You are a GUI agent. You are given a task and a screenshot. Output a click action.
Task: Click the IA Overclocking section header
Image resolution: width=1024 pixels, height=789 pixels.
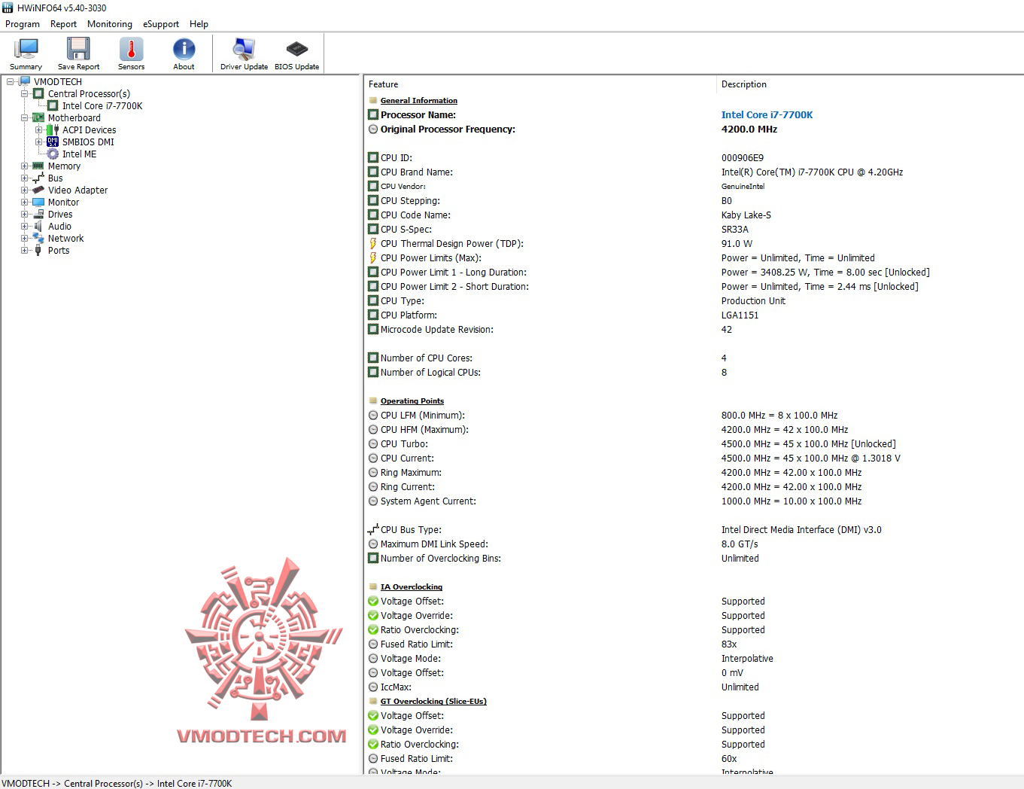411,586
